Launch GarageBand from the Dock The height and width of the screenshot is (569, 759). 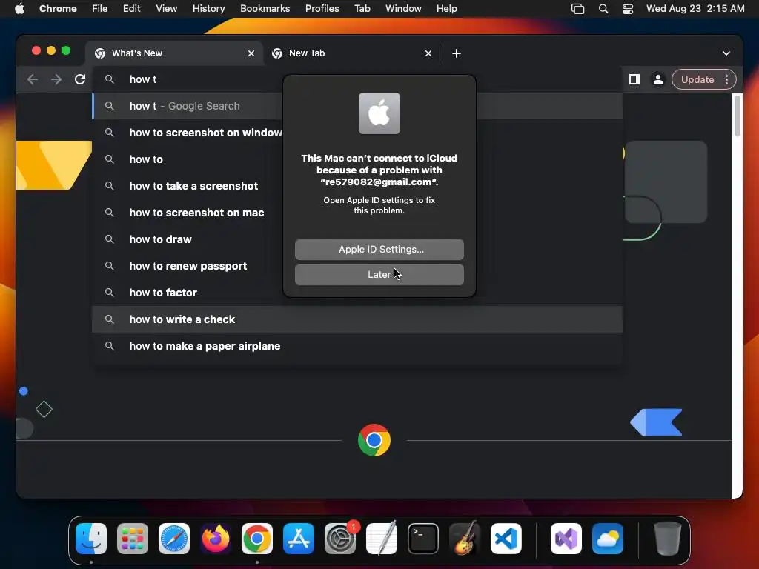pyautogui.click(x=465, y=539)
